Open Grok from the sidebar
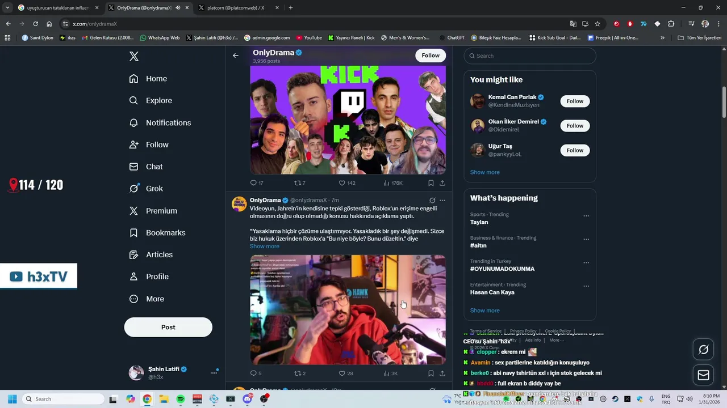Image resolution: width=727 pixels, height=408 pixels. (x=146, y=189)
